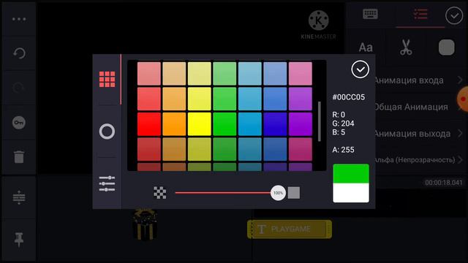Pick the pale peach swatch in top row
This screenshot has height=263, width=468.
click(174, 74)
